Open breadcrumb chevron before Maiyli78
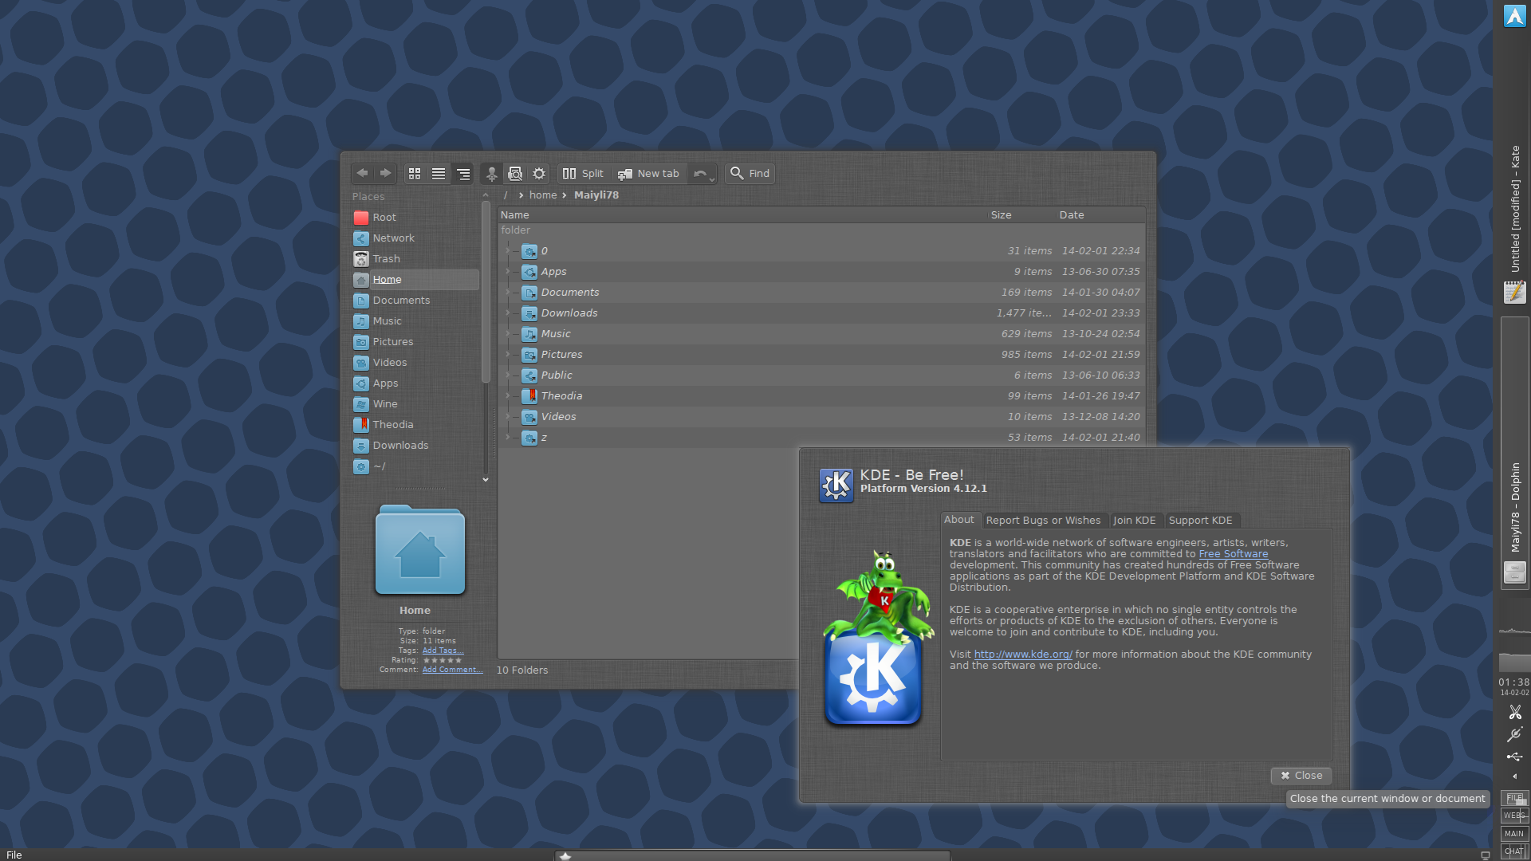Screen dimensions: 1531x861 click(565, 195)
